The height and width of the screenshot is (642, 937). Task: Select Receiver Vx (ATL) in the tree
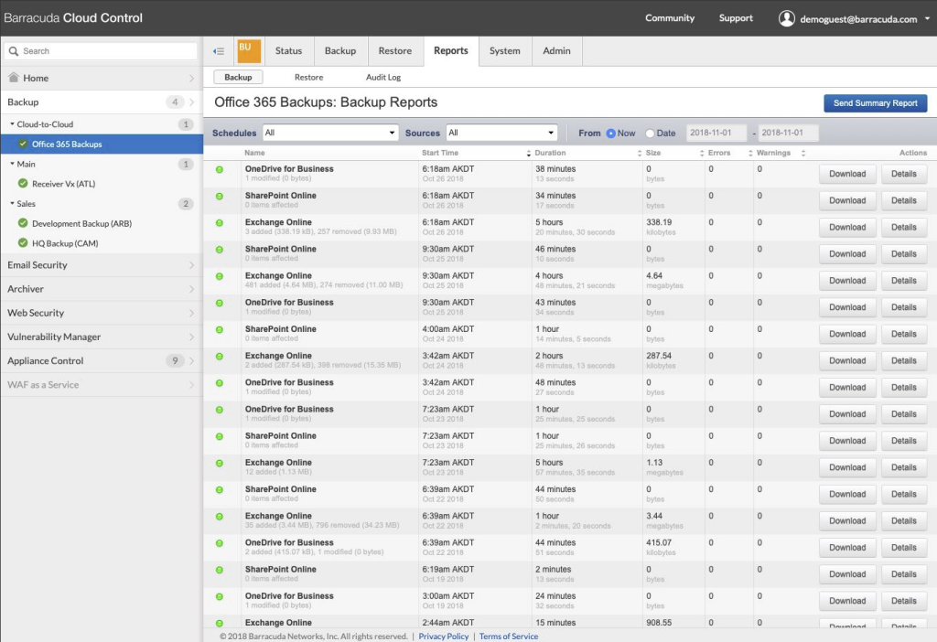tap(63, 184)
